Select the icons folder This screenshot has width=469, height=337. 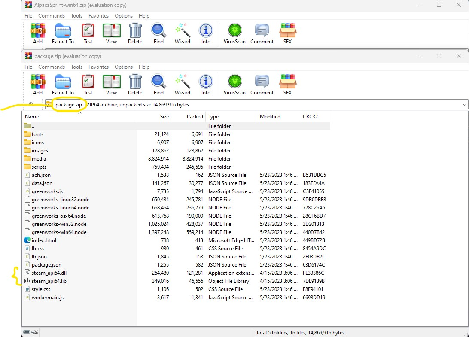(177, 143)
